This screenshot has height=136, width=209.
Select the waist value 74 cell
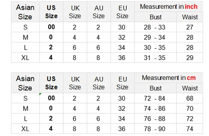(x=190, y=129)
